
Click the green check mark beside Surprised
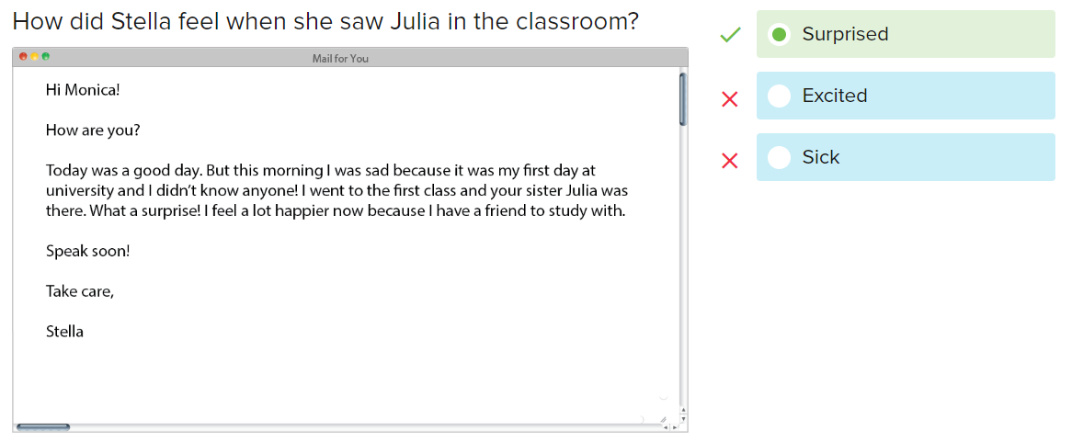tap(730, 34)
